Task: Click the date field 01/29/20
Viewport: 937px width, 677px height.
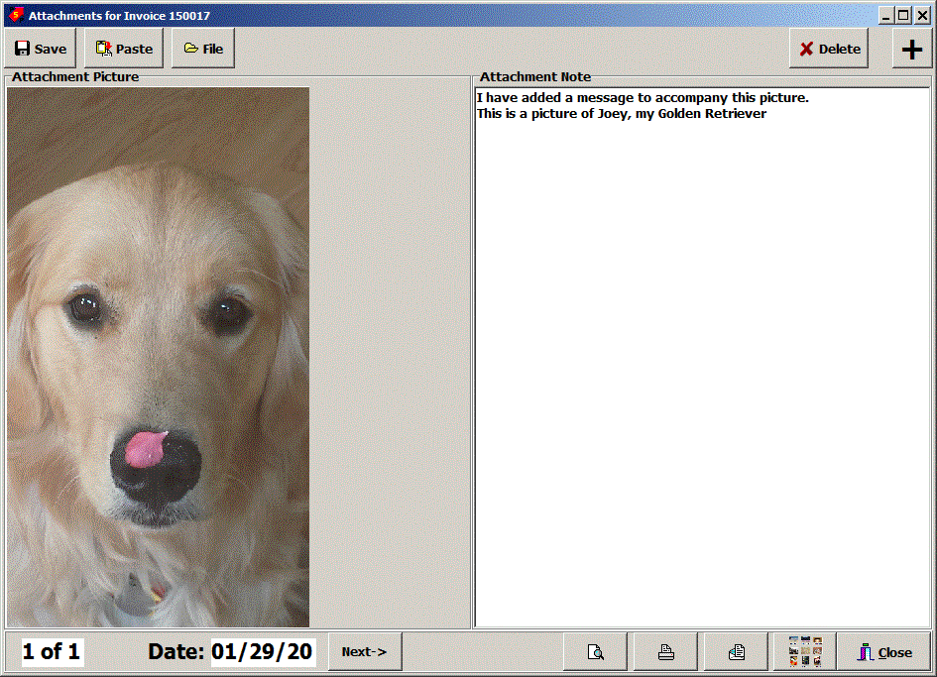Action: 262,652
